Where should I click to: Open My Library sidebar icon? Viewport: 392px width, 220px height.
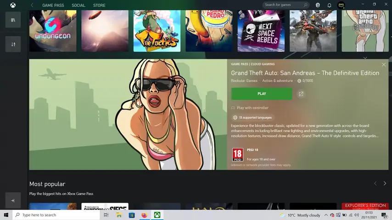[x=13, y=20]
